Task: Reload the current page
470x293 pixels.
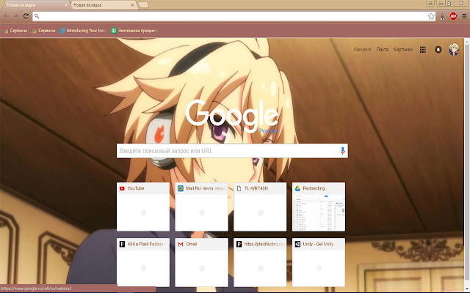Action: click(26, 16)
